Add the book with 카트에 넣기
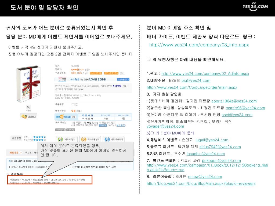Viewport: 275px width, 206px height. coord(67,139)
